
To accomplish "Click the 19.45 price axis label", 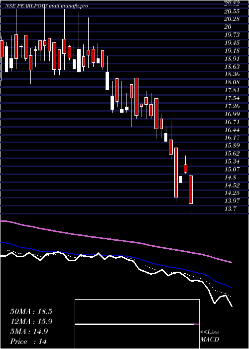I will click(x=233, y=43).
